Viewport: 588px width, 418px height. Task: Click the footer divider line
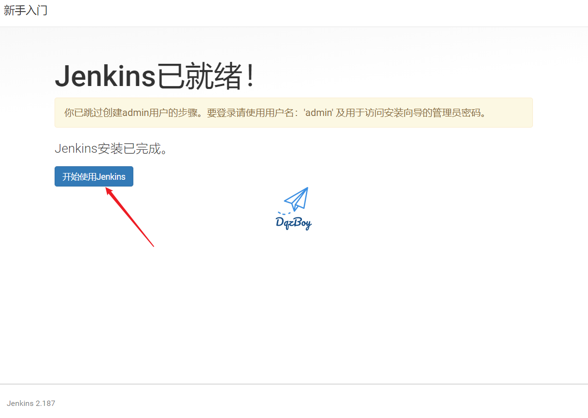[x=294, y=384]
